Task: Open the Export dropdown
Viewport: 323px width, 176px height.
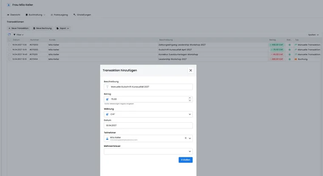Action: tap(63, 28)
